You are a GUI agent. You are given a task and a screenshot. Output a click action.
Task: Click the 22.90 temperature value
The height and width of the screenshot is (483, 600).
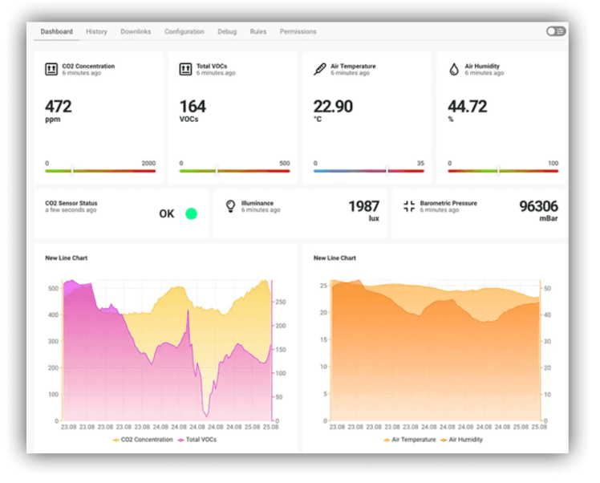pyautogui.click(x=333, y=107)
